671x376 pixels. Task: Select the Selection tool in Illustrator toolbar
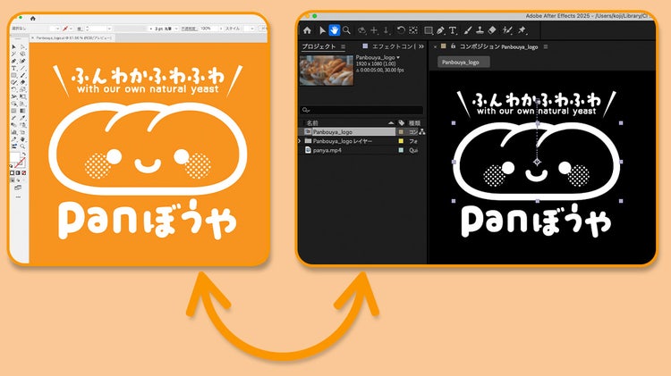(13, 46)
